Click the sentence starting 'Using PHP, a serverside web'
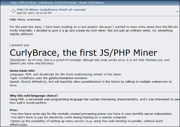The height and width of the screenshot is (127, 180). click(x=94, y=101)
